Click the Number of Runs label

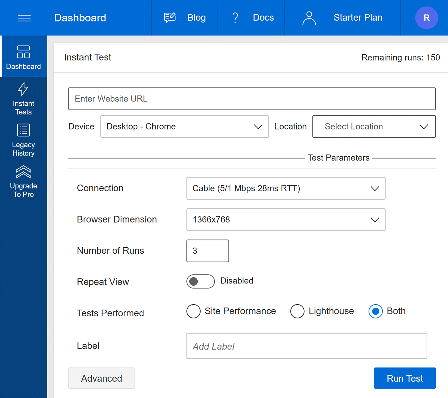111,251
